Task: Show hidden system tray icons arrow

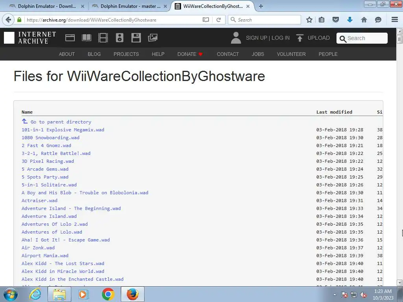Action: click(x=335, y=295)
